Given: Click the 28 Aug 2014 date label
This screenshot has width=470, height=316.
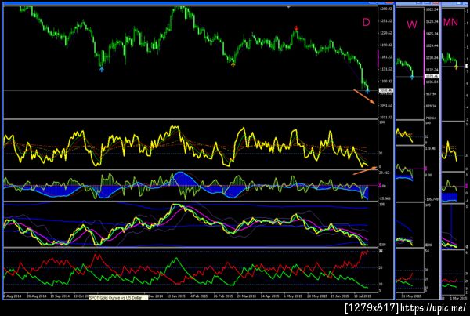Looking at the screenshot, I should (x=37, y=296).
